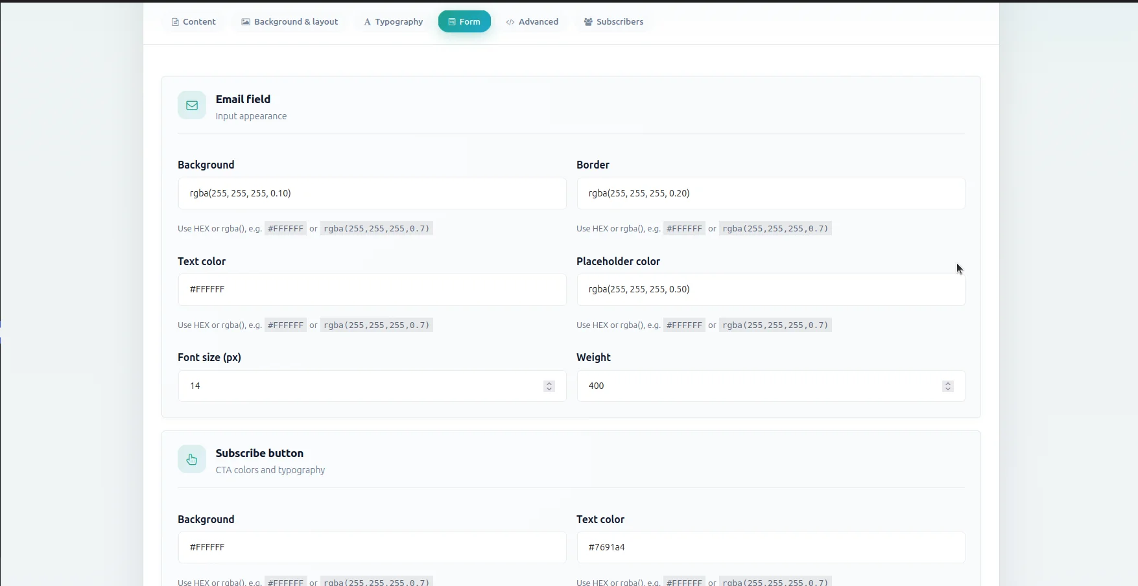Click the 'Weight' label

[593, 357]
